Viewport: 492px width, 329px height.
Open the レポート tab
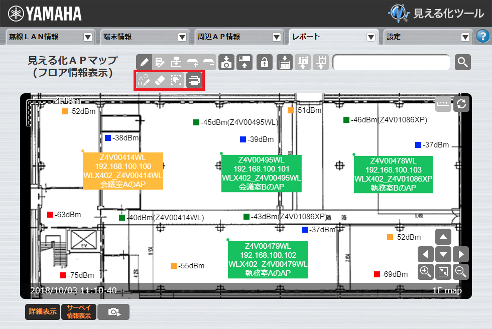(326, 37)
